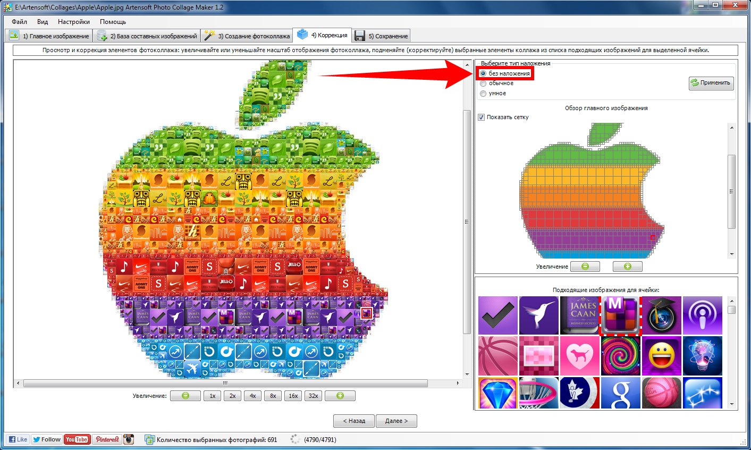Click the Facebook Like button
This screenshot has width=751, height=450.
pos(18,439)
